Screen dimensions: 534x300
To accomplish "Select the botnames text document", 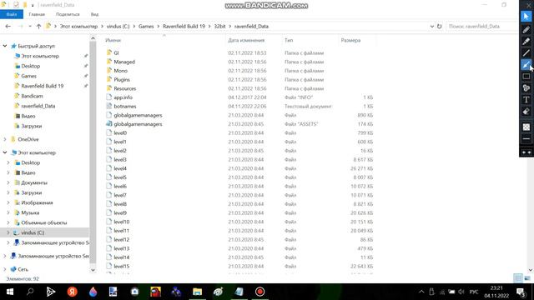I will [124, 106].
